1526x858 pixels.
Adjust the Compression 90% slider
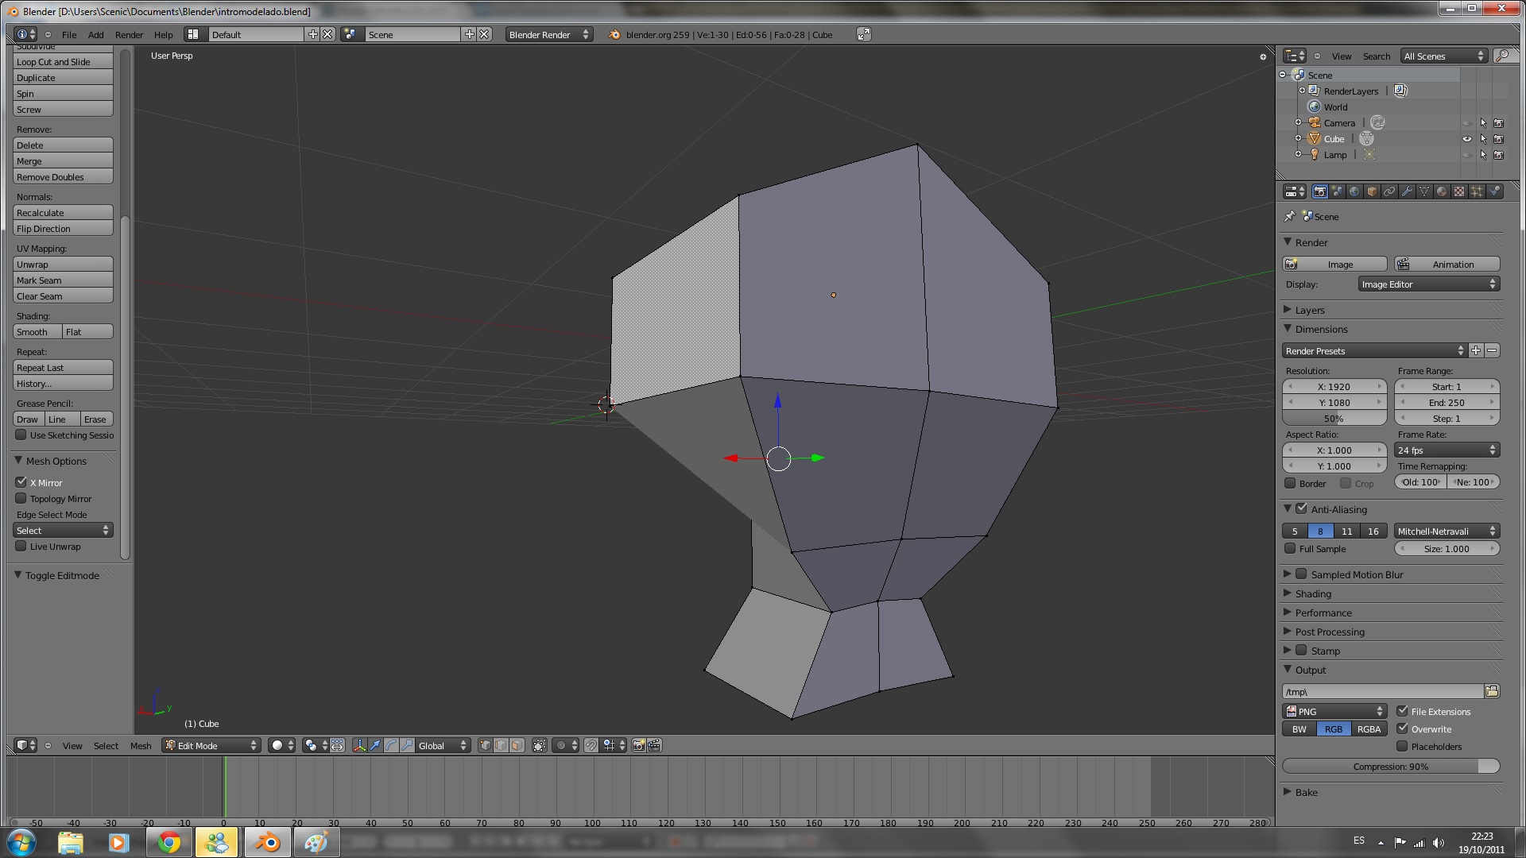(x=1390, y=767)
